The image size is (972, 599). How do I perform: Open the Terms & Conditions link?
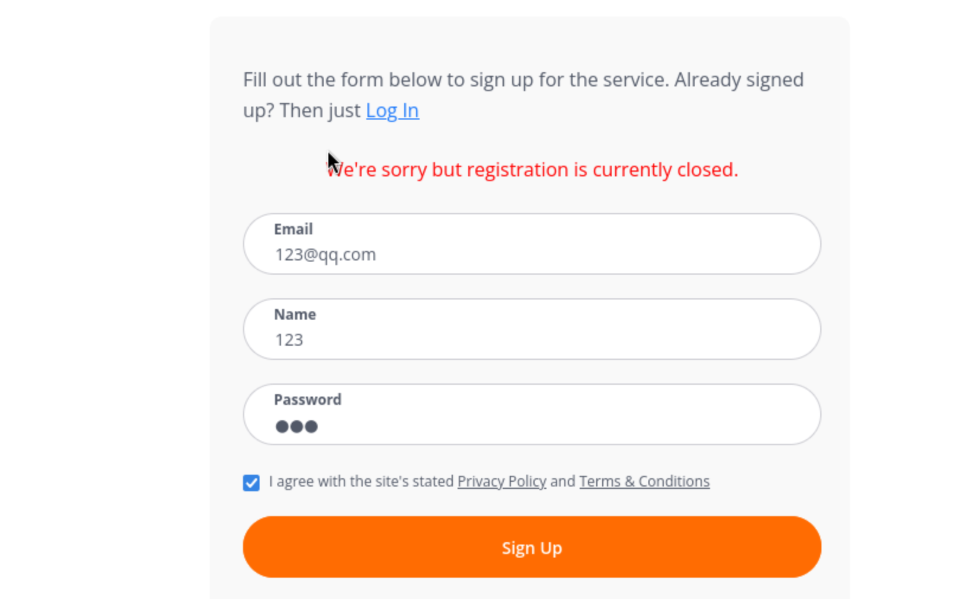click(x=644, y=481)
